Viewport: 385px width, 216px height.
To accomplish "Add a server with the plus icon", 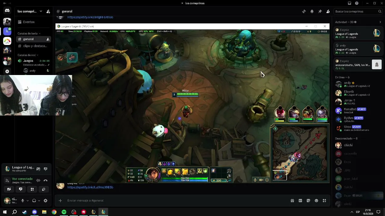I will [x=7, y=71].
